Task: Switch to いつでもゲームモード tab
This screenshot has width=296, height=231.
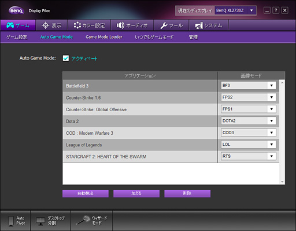Action: coord(154,37)
